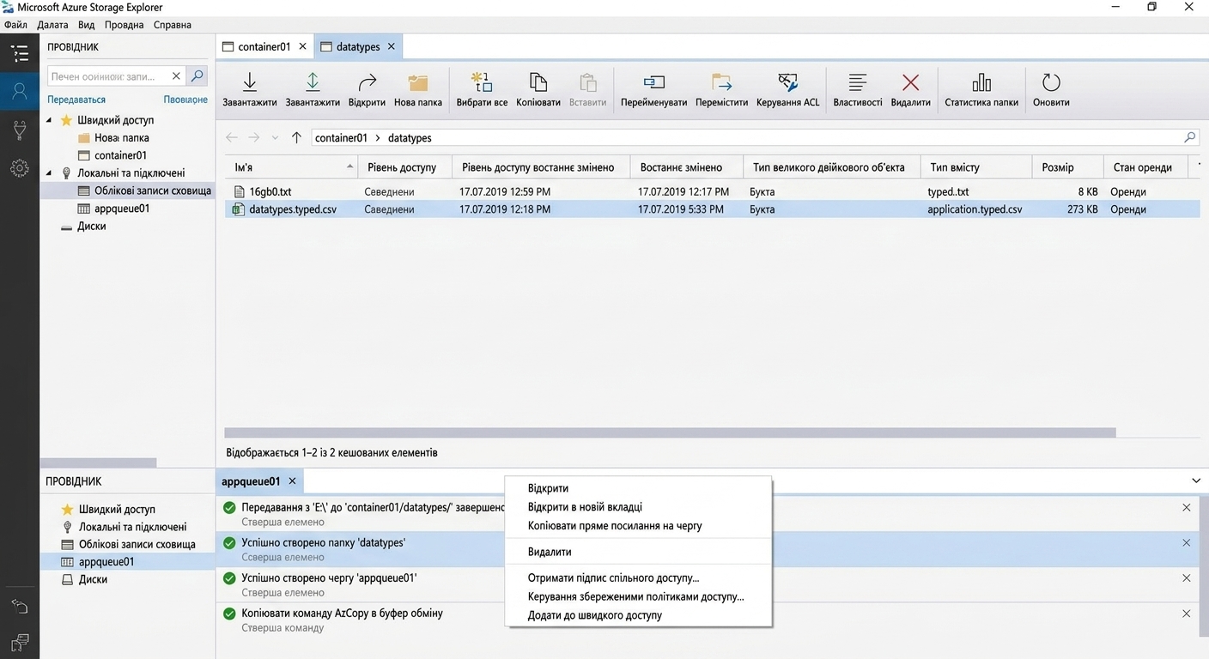Image resolution: width=1209 pixels, height=659 pixels.
Task: Click the undo-style arrow icon near sidebar bottom
Action: (19, 606)
